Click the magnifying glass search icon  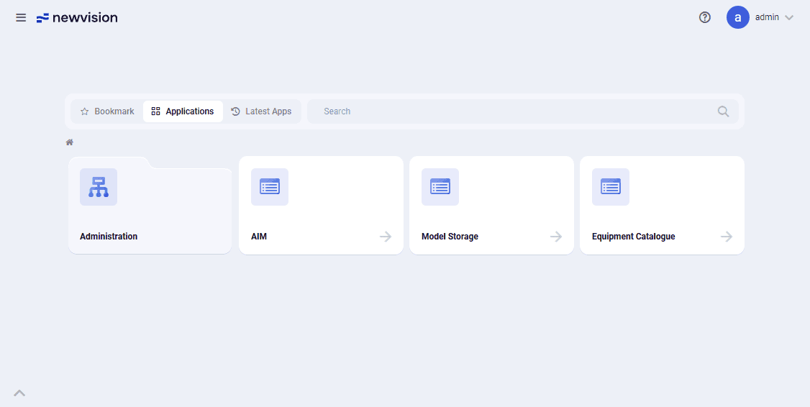click(723, 111)
